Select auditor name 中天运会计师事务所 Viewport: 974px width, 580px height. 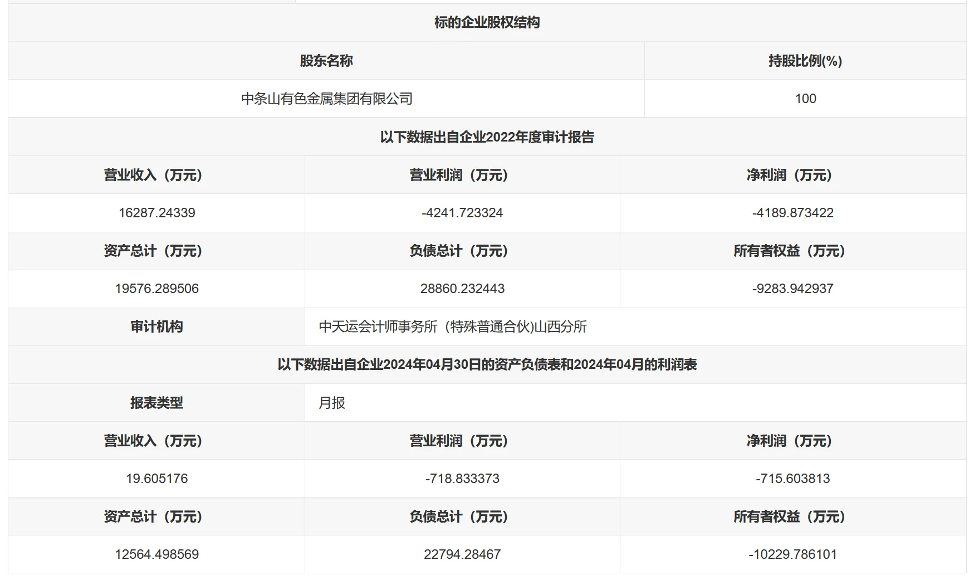click(378, 326)
